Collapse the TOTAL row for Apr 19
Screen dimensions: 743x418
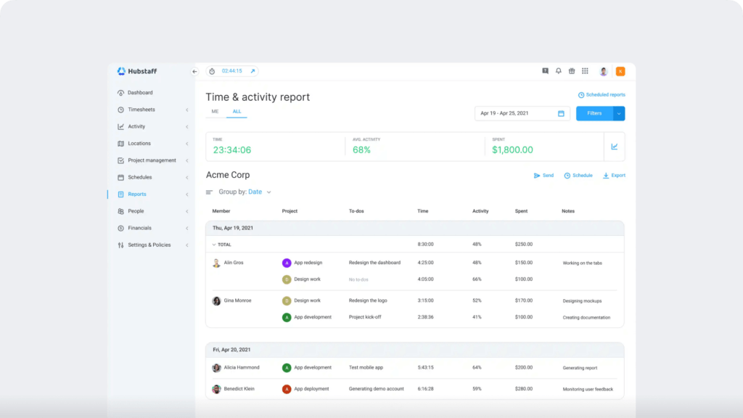215,245
